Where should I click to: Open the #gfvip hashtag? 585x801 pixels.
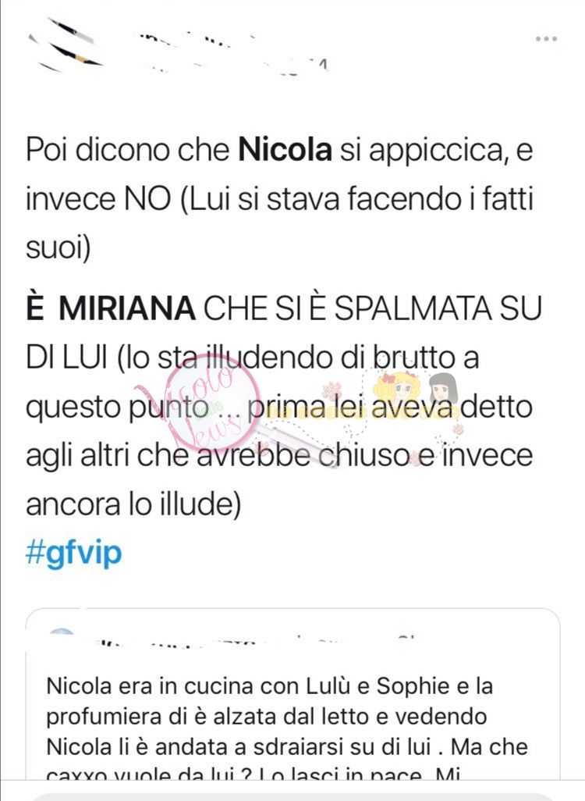click(74, 554)
